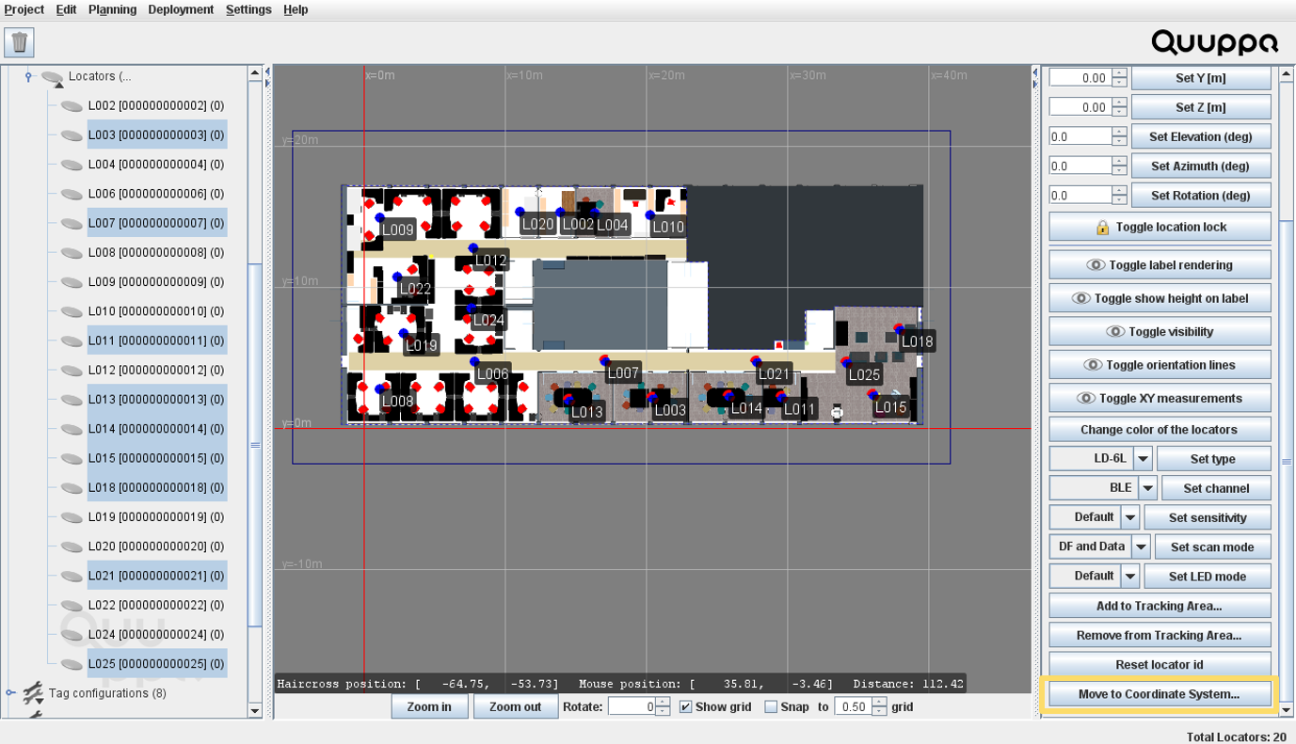Select locator L025 marker on the map

click(x=846, y=362)
